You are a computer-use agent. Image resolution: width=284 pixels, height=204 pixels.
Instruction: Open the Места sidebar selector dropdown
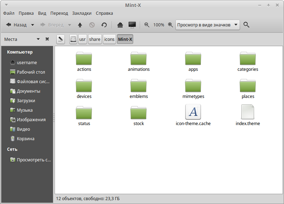(38, 39)
